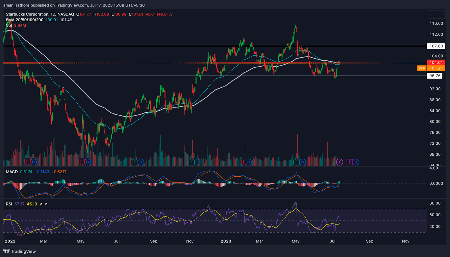Screen dimensions: 450x257
Task: Click the EMA value 100.91 in legend
Action: (52, 20)
